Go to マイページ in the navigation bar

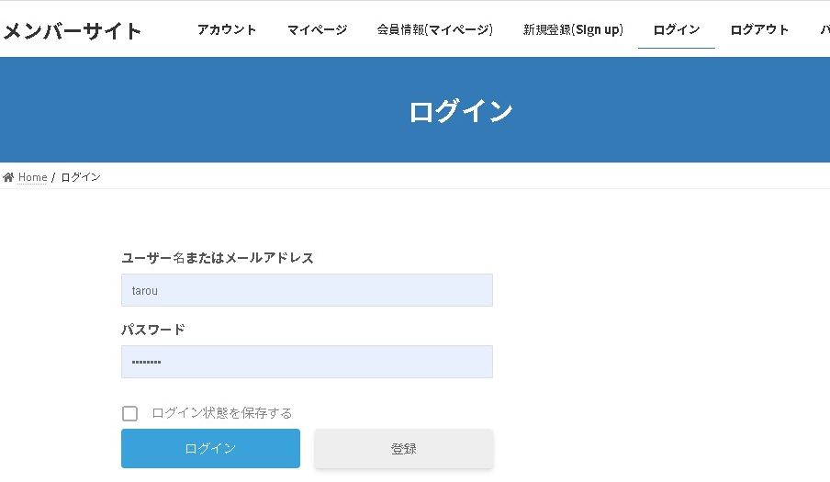(x=317, y=29)
